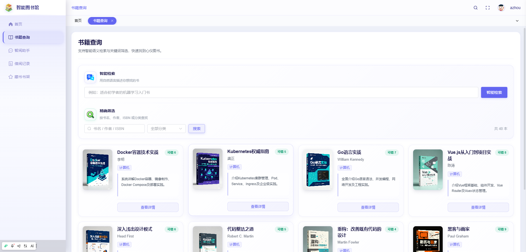The width and height of the screenshot is (526, 252).
Task: Click the paper-plane send icon
Action: tap(19, 246)
